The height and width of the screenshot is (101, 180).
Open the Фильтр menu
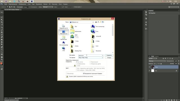(x=45, y=4)
